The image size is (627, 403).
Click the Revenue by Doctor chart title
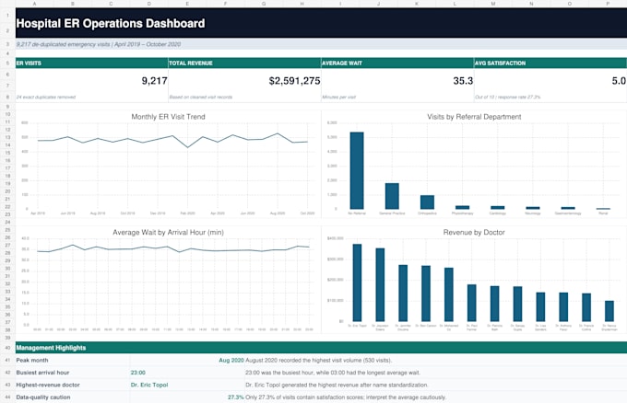(474, 232)
